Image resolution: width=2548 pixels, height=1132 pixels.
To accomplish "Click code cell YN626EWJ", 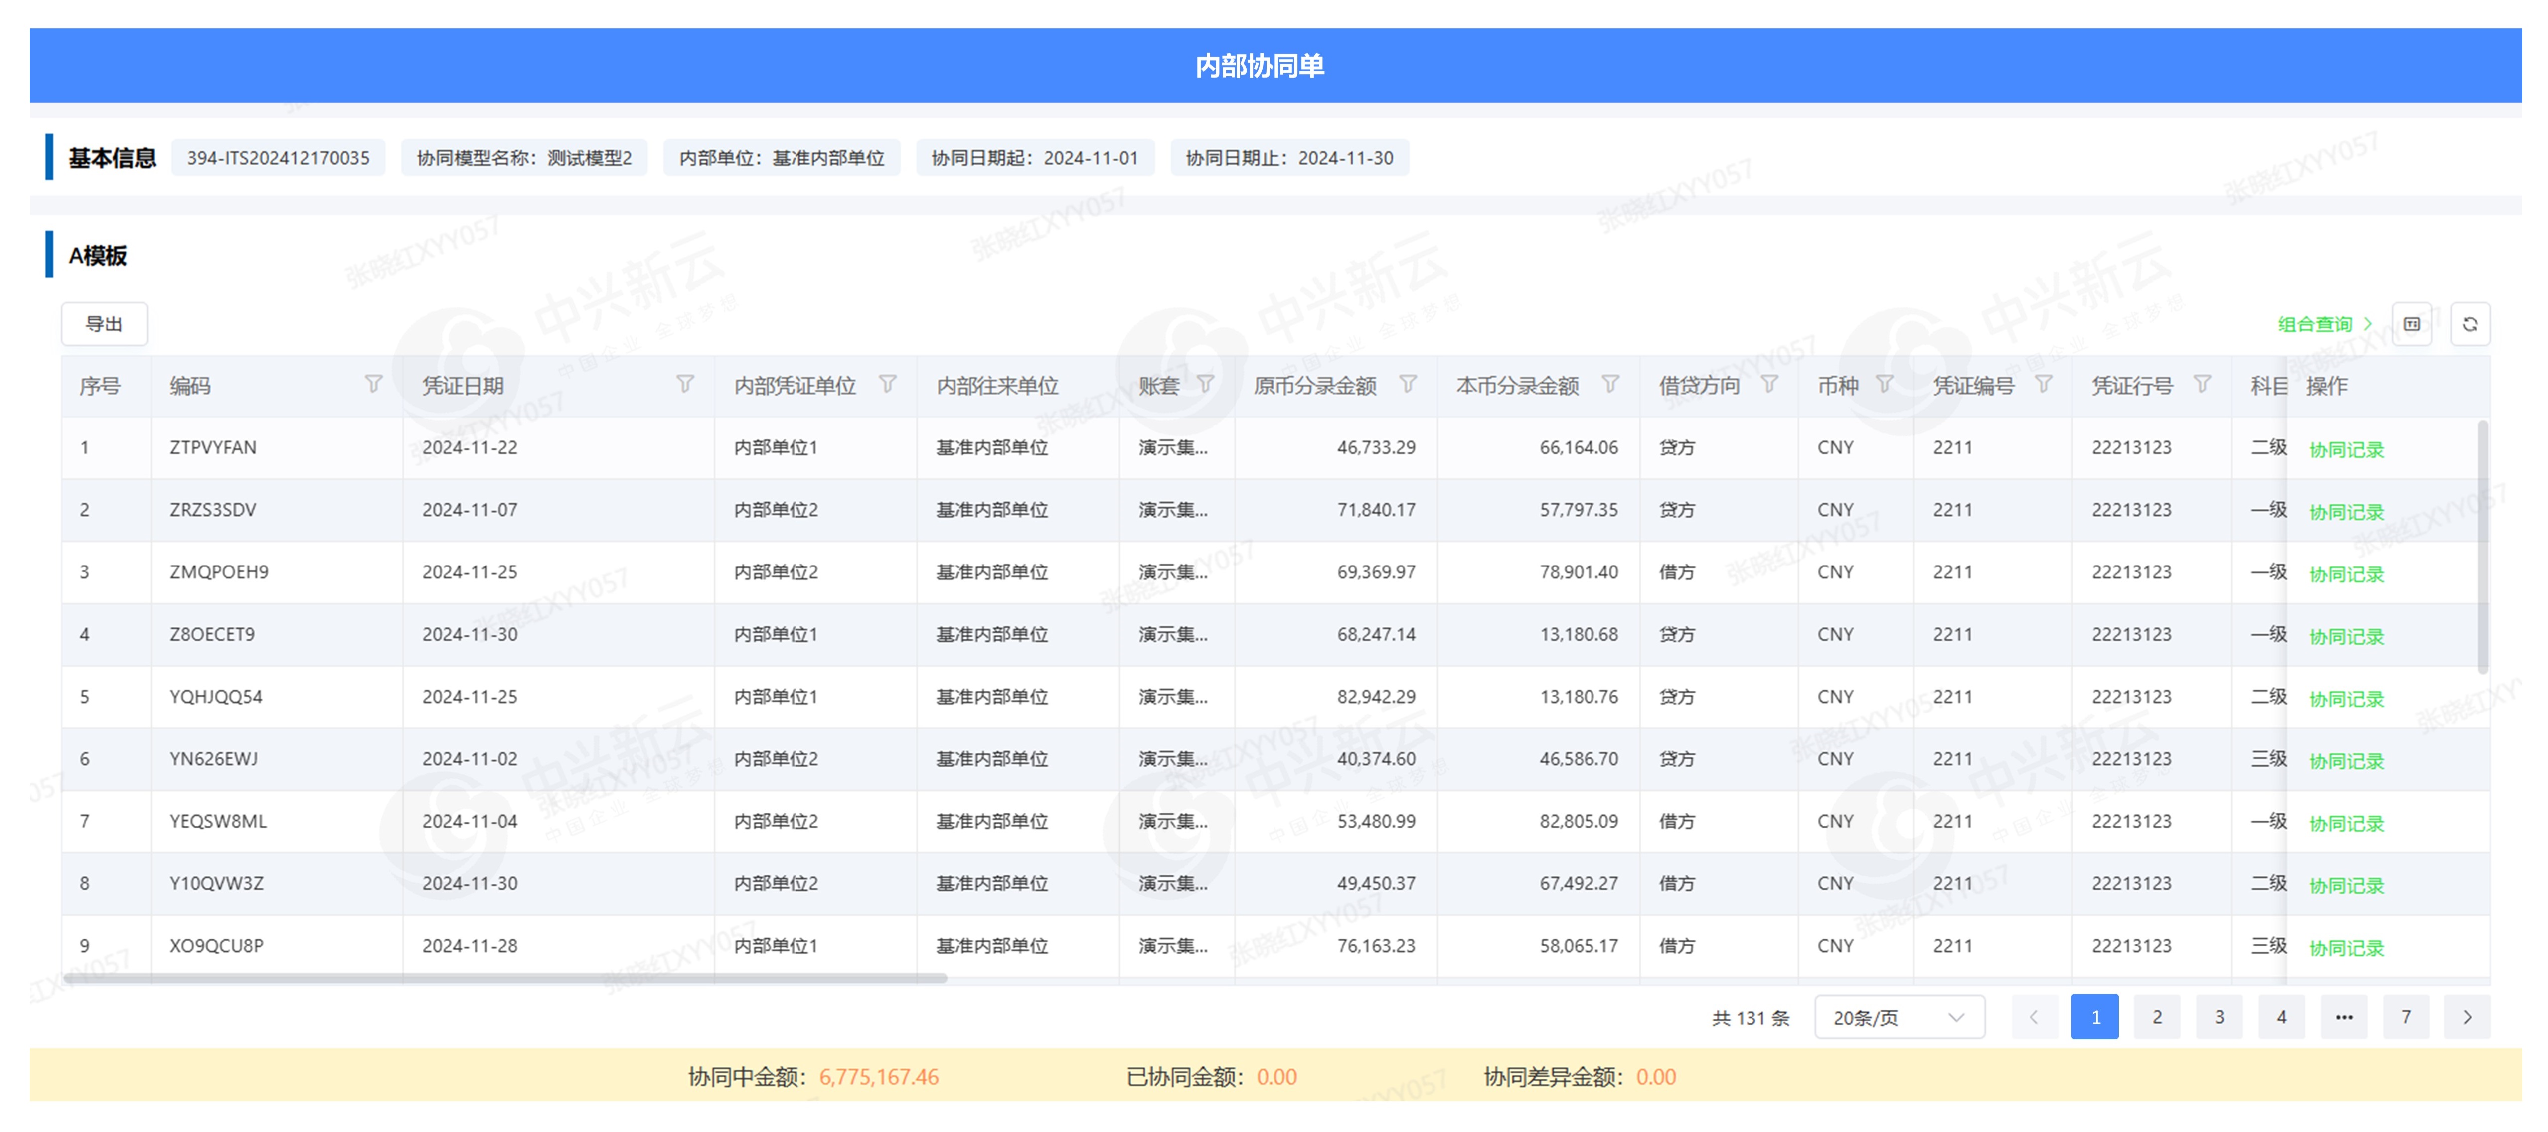I will (x=214, y=759).
